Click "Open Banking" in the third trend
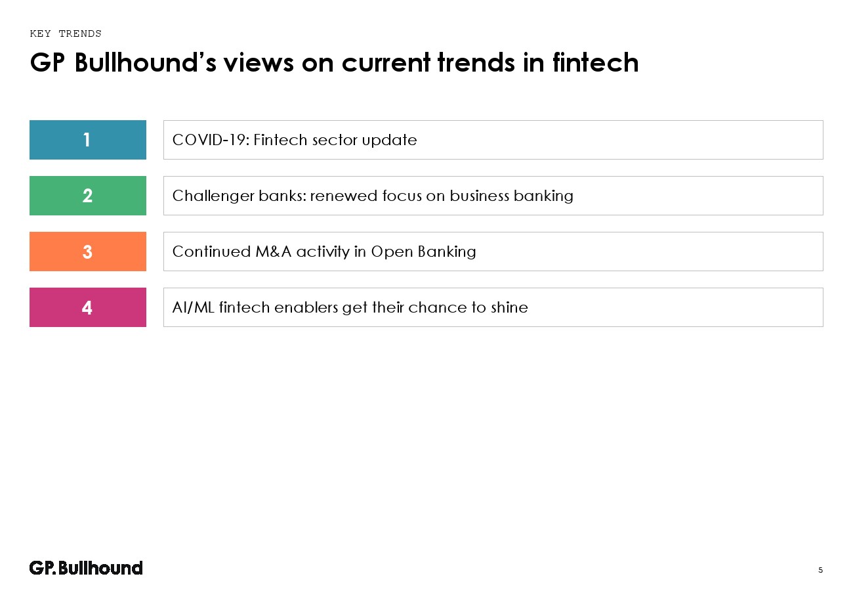The width and height of the screenshot is (853, 591). pos(423,252)
